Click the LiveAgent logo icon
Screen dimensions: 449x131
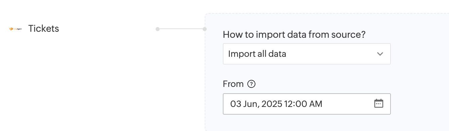[x=15, y=29]
